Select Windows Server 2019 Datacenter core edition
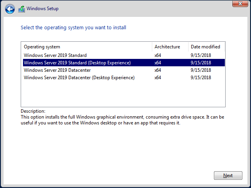The height and width of the screenshot is (188, 251). click(x=124, y=70)
